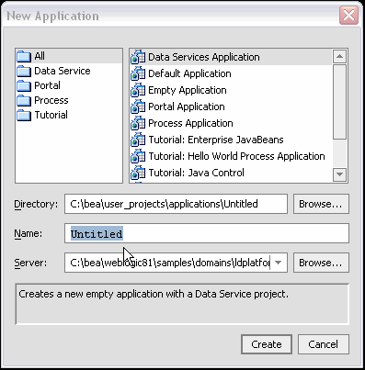Choose the Portal category label

pyautogui.click(x=47, y=85)
